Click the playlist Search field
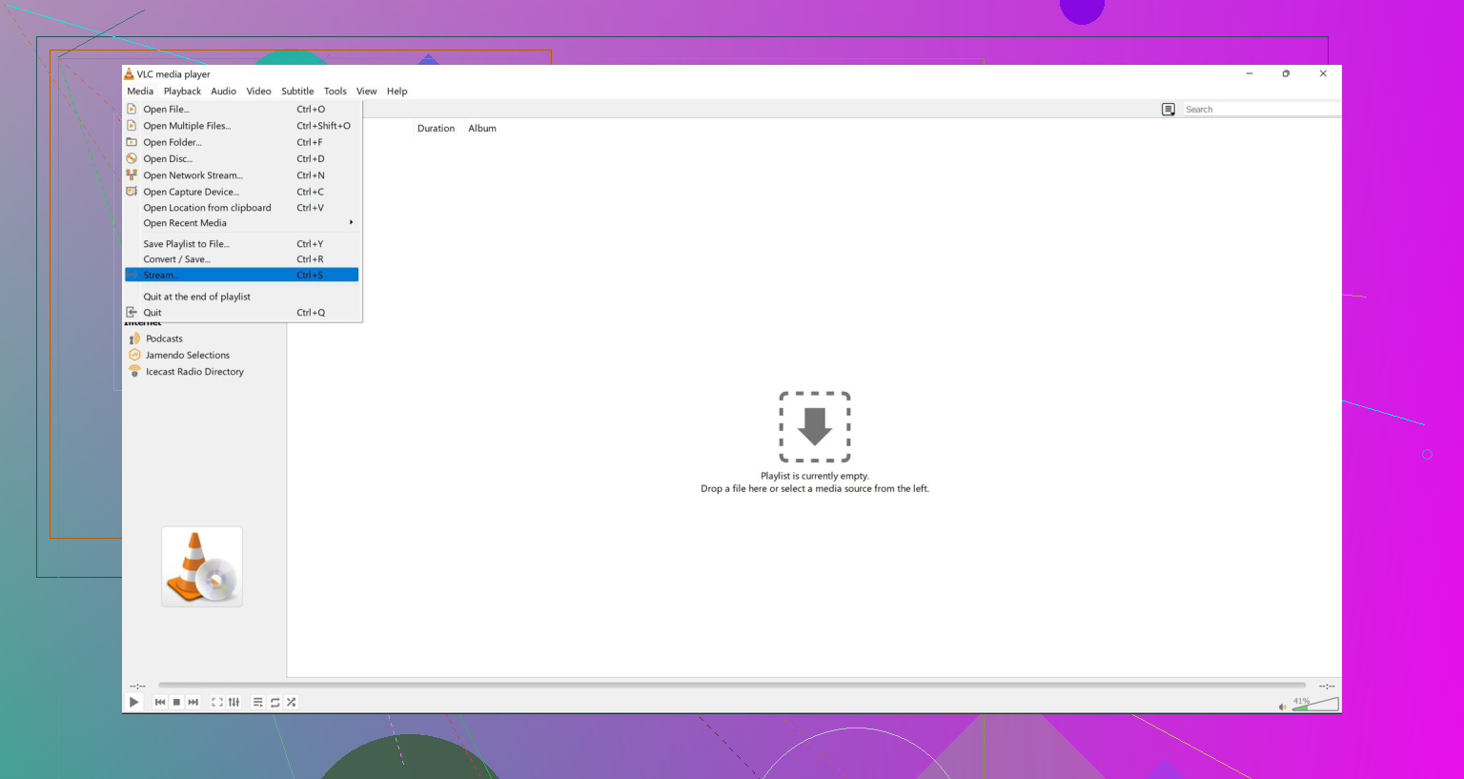 [1261, 110]
